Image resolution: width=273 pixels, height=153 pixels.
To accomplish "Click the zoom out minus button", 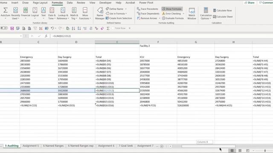I will [x=253, y=150].
